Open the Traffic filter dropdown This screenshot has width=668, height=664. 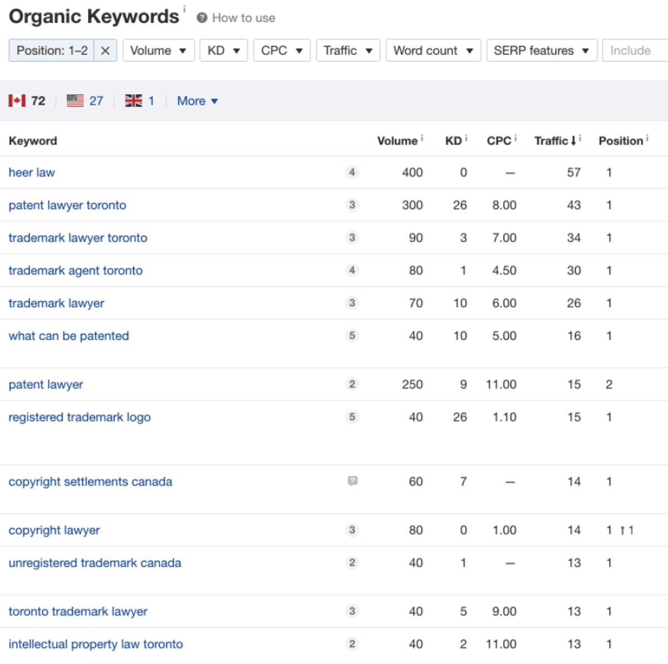(348, 51)
